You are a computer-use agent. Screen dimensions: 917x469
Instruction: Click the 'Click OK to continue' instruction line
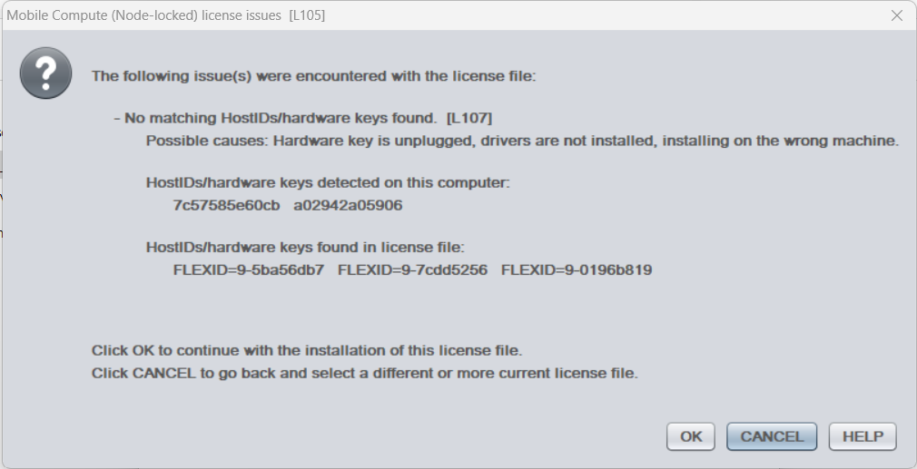pyautogui.click(x=307, y=350)
